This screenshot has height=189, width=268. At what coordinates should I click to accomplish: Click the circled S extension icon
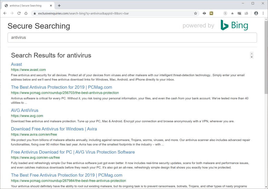225,13
